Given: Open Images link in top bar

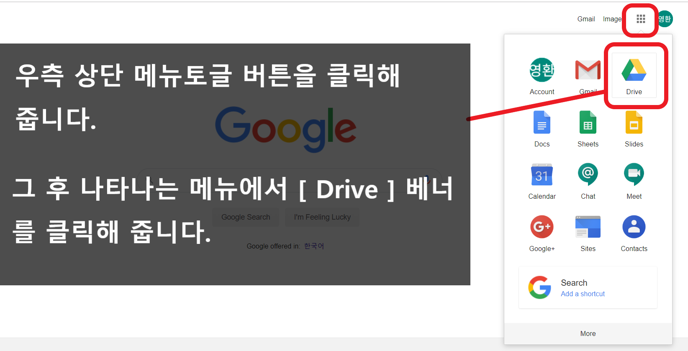Looking at the screenshot, I should pyautogui.click(x=612, y=19).
